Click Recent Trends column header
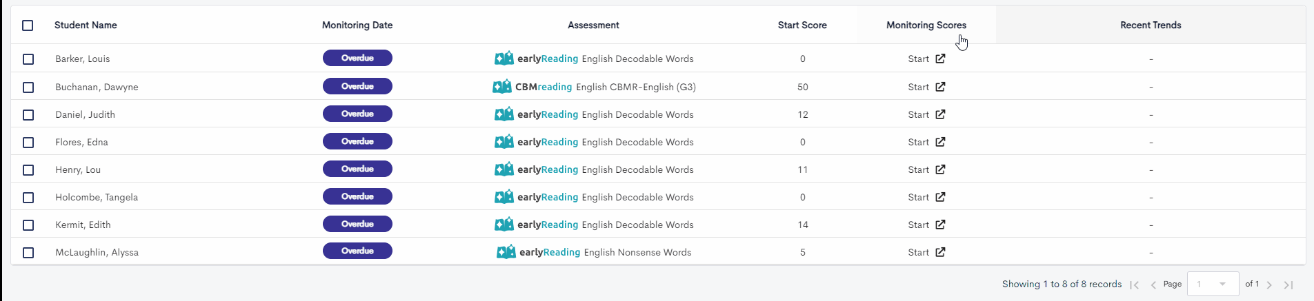Image resolution: width=1314 pixels, height=301 pixels. [x=1151, y=25]
